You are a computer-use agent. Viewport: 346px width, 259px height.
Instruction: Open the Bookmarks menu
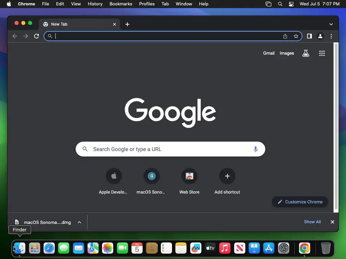click(121, 4)
